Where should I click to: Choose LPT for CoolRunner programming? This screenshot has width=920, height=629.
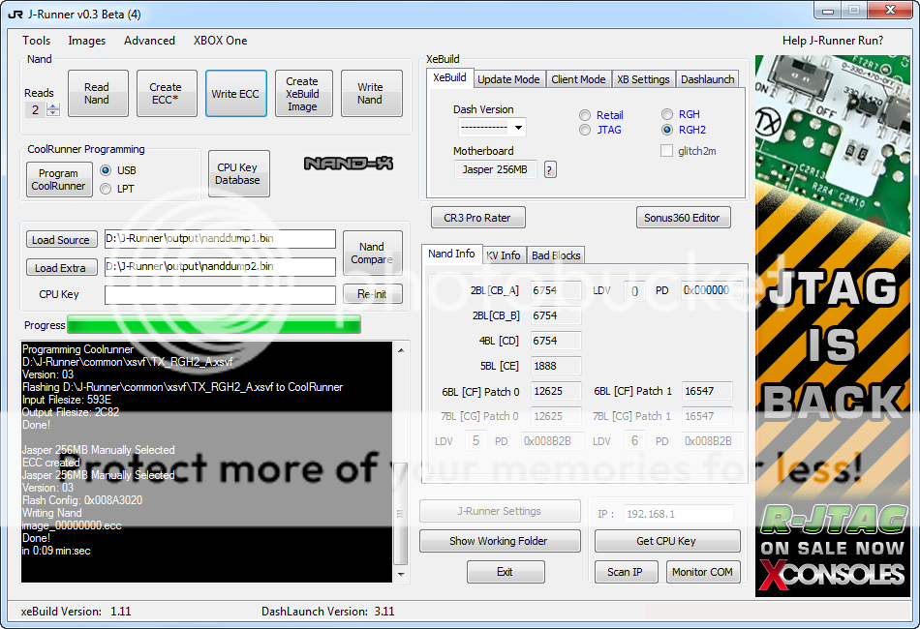(x=106, y=189)
